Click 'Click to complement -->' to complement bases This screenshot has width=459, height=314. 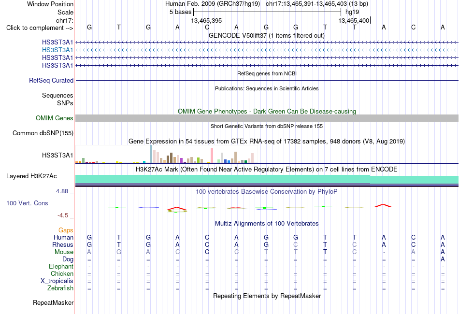pos(40,28)
